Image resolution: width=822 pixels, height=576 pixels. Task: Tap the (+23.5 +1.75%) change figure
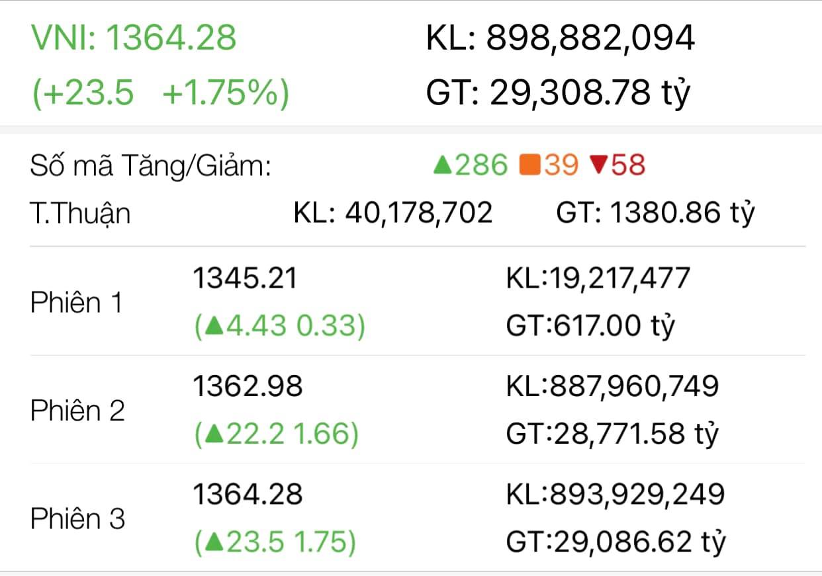[161, 93]
